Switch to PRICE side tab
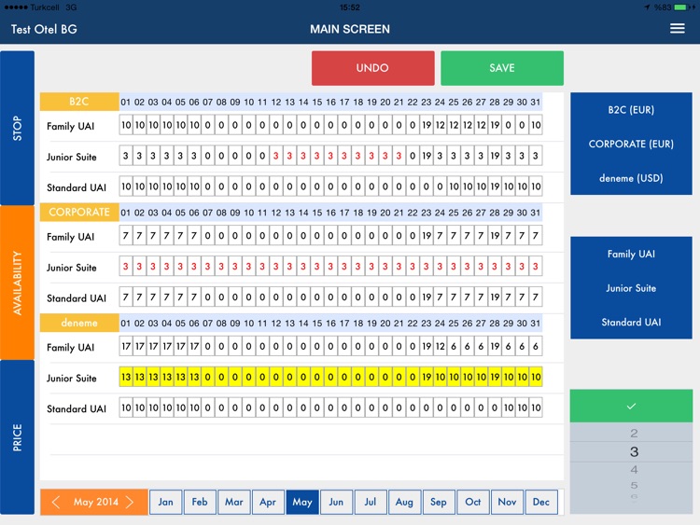The width and height of the screenshot is (700, 525). coord(18,437)
